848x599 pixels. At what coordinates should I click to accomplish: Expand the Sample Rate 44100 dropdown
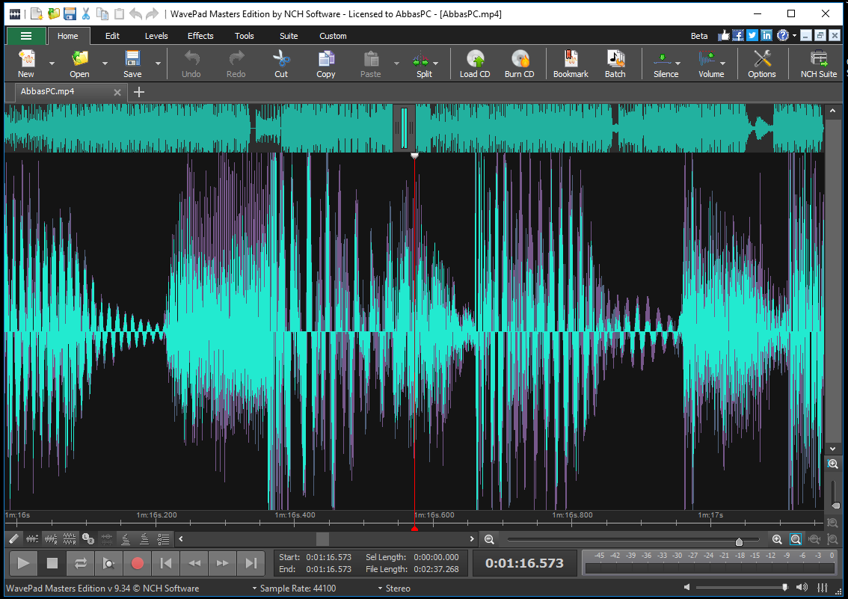click(x=294, y=589)
